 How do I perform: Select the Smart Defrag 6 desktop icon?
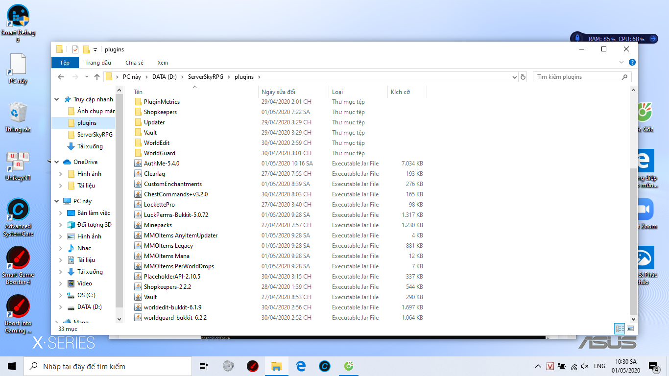18,23
